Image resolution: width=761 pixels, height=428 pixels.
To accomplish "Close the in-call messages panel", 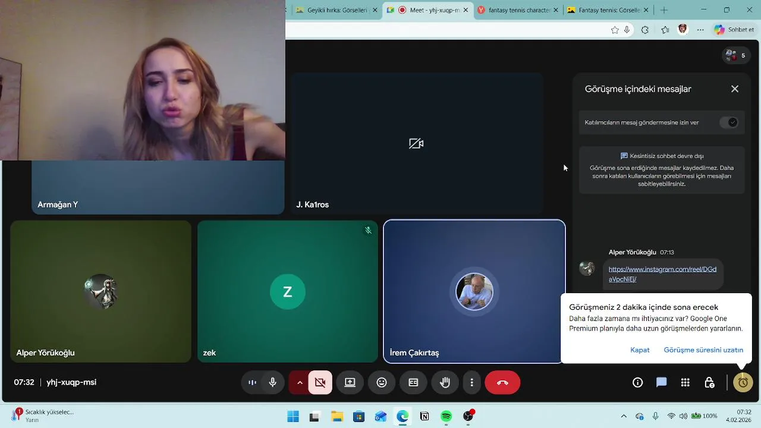I will 735,89.
